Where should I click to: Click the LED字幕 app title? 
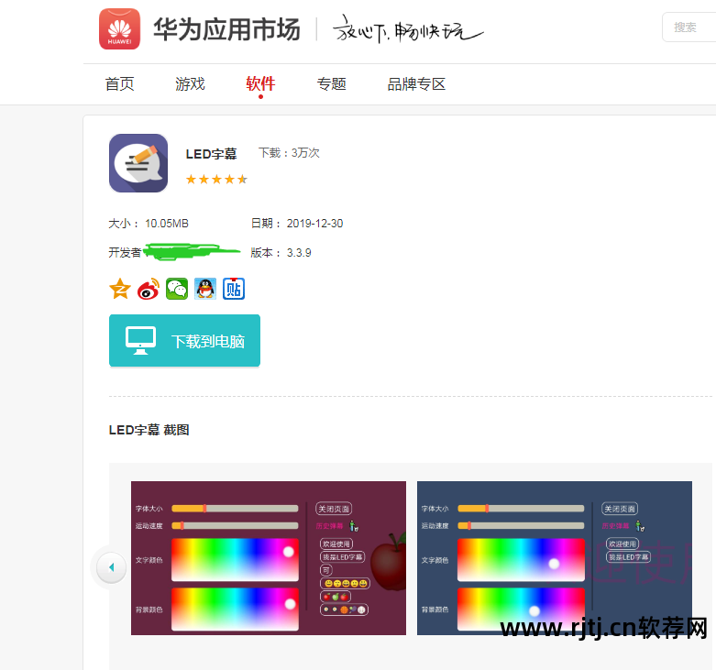[211, 154]
